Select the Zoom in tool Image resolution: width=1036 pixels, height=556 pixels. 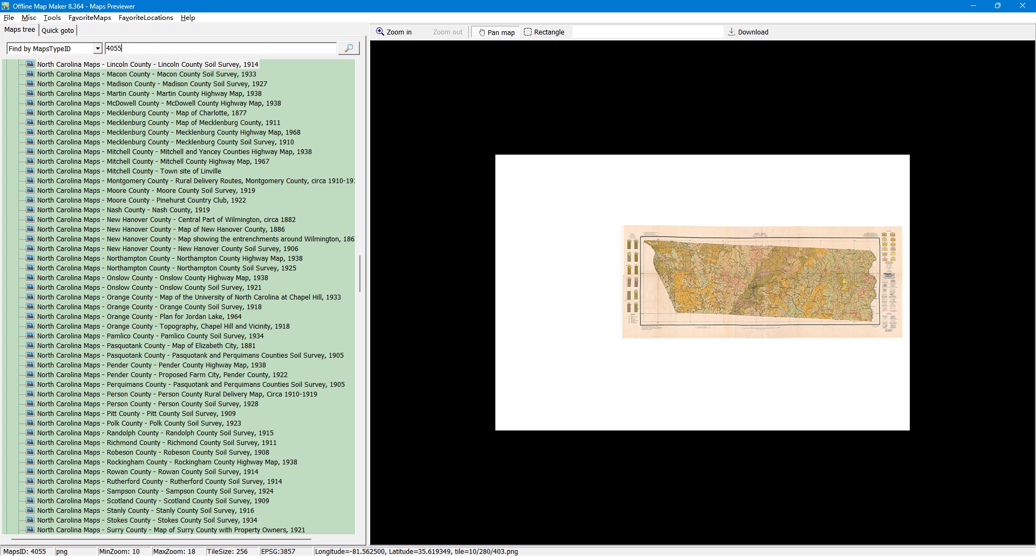point(394,32)
